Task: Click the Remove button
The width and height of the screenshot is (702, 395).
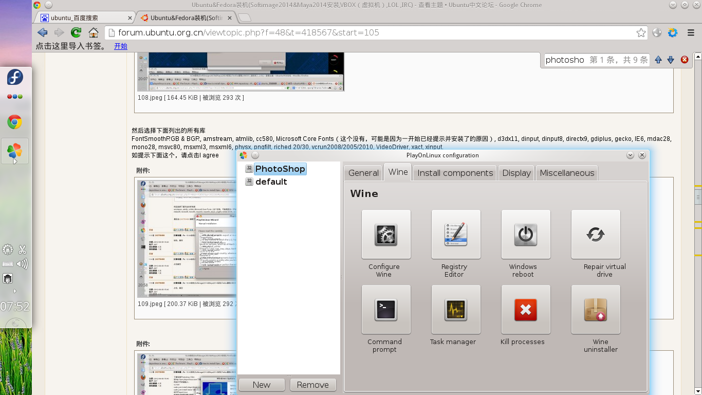Action: point(312,385)
